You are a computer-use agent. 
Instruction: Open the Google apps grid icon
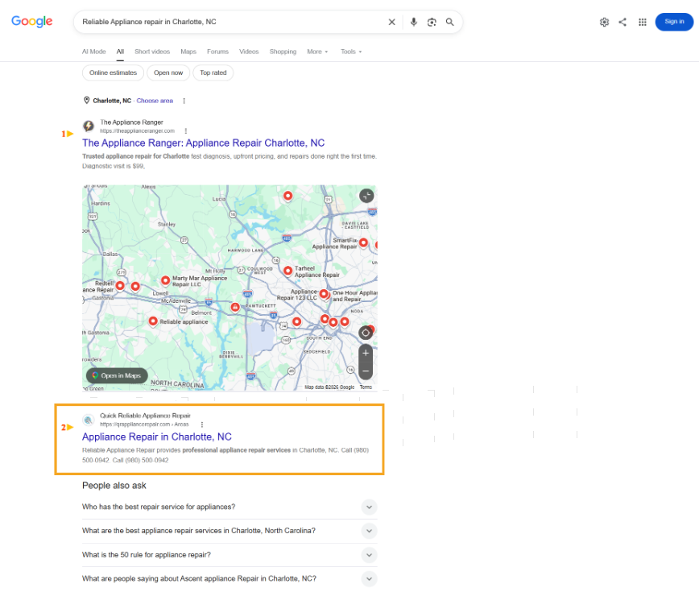[x=643, y=22]
